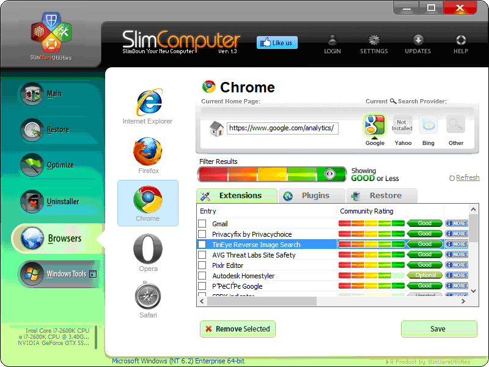Click the horizontal scroll right arrow
489x367 pixels.
(463, 302)
